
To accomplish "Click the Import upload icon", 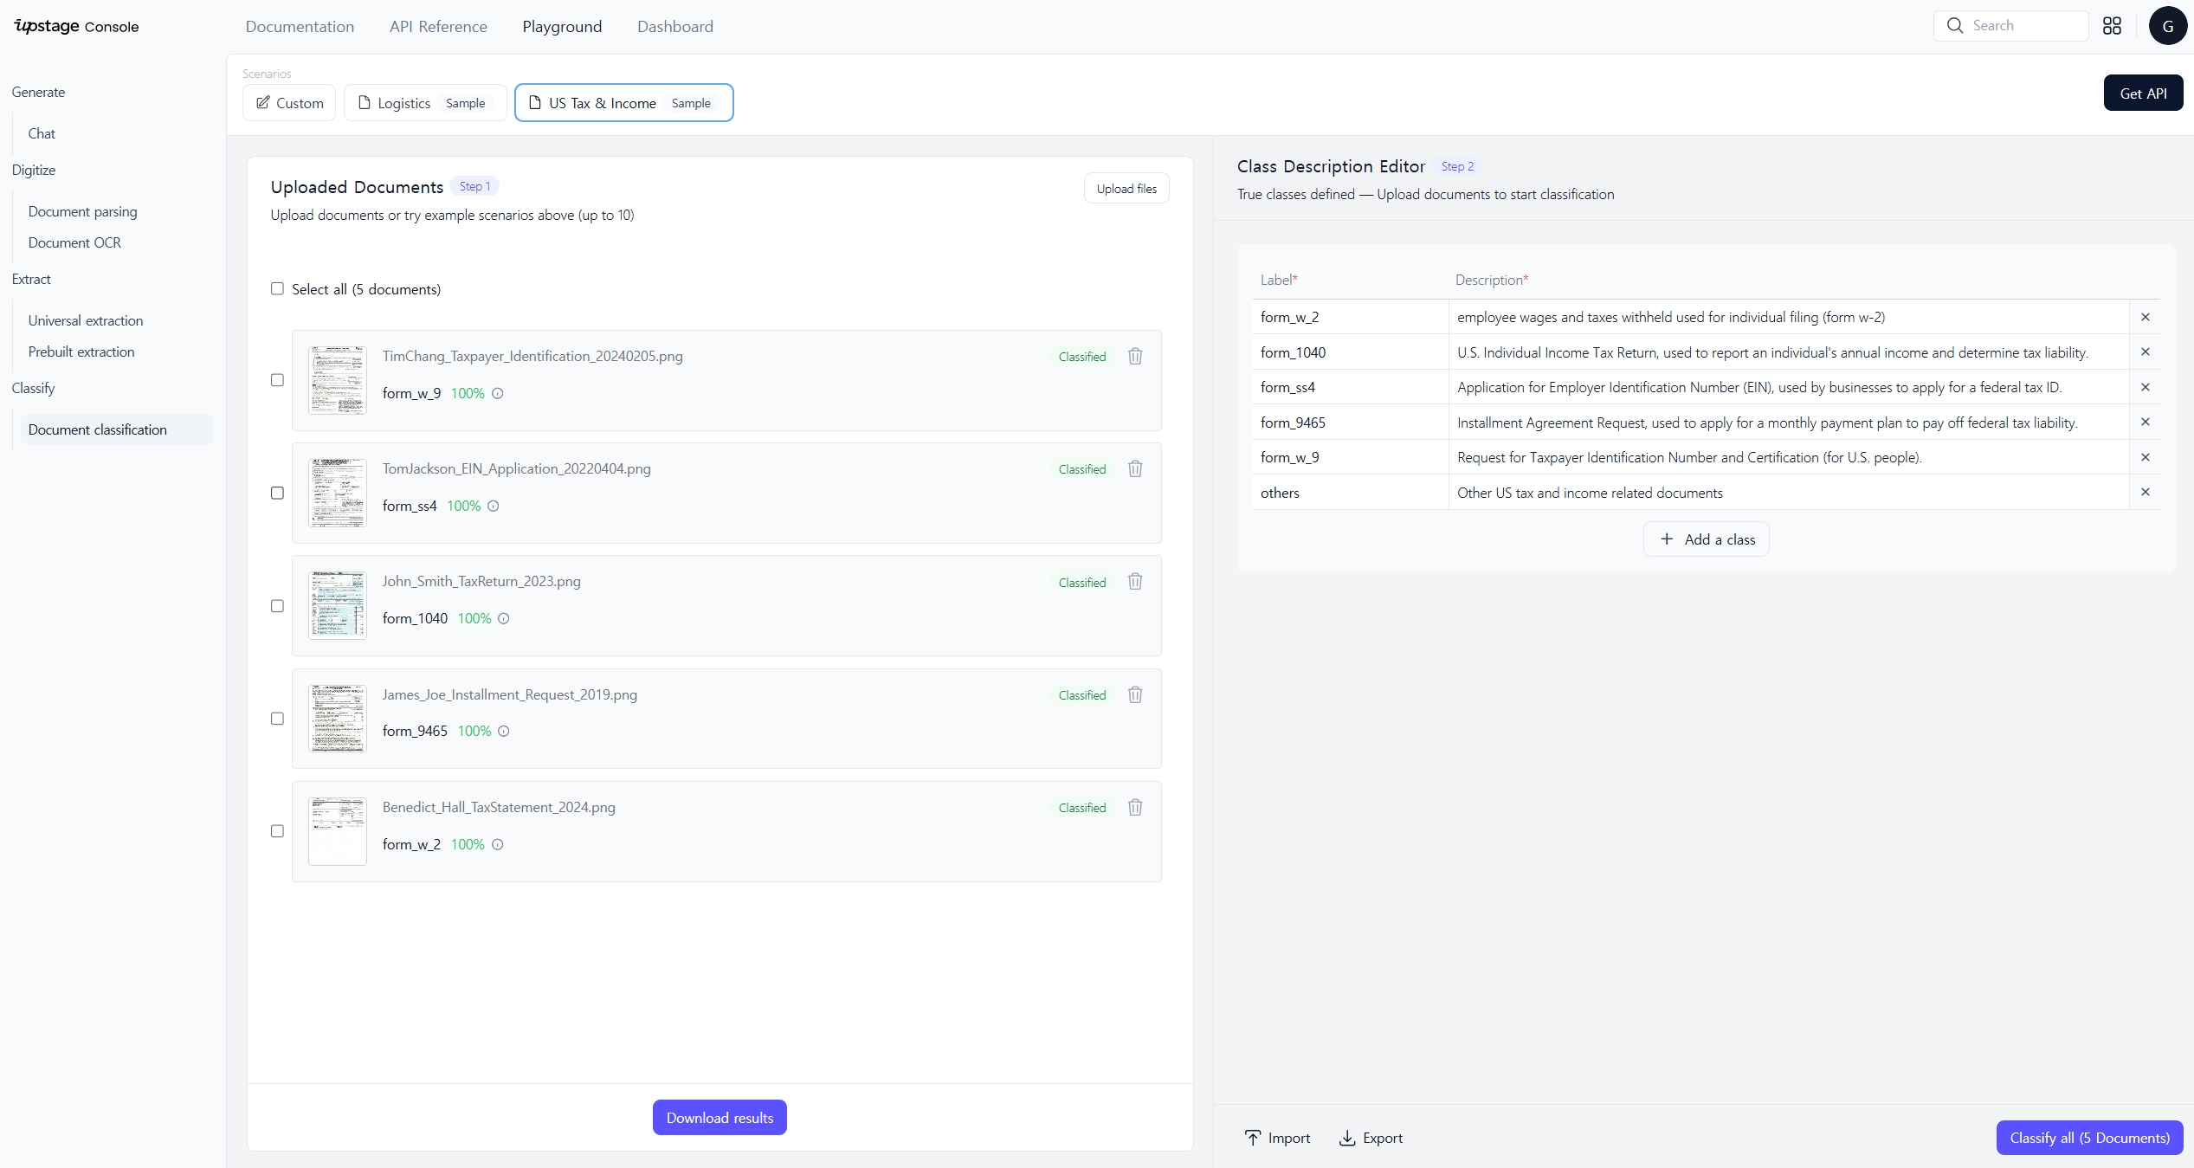I will (1252, 1138).
